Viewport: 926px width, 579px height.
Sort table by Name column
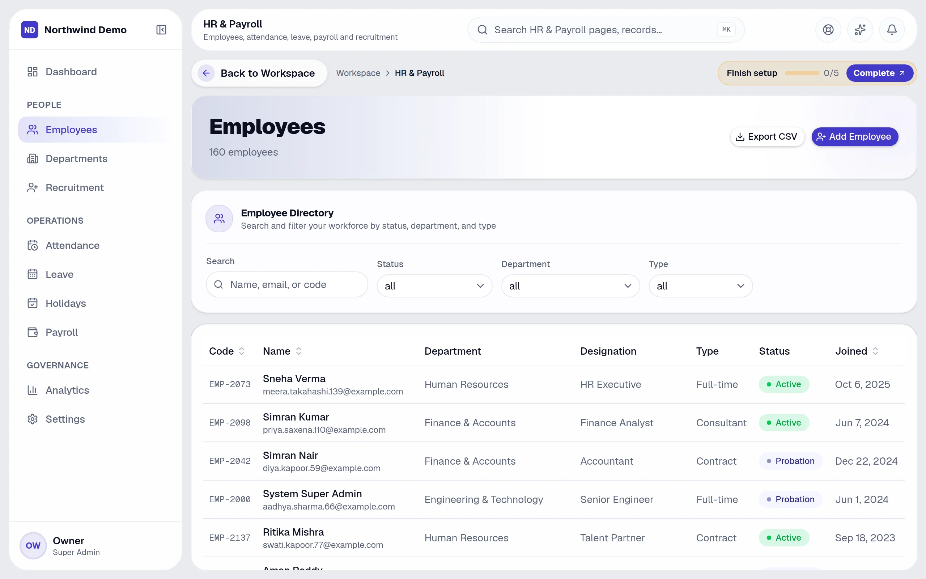tap(283, 351)
